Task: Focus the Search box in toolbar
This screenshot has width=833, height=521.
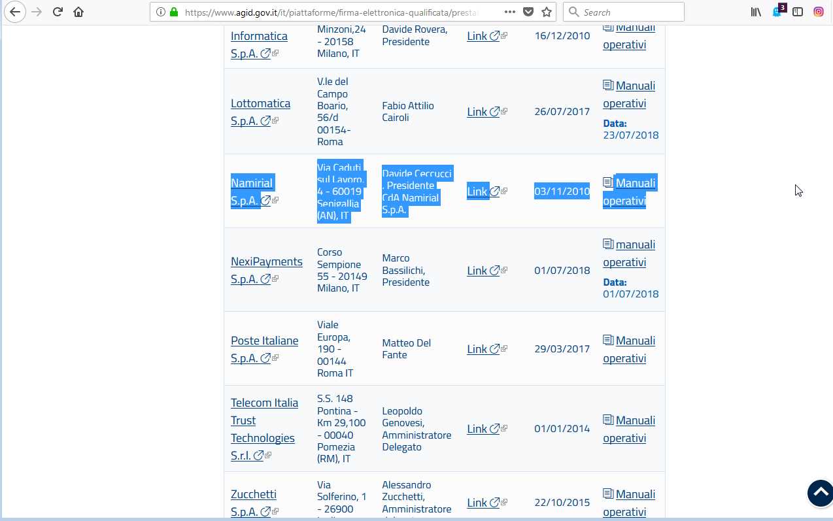Action: [624, 12]
